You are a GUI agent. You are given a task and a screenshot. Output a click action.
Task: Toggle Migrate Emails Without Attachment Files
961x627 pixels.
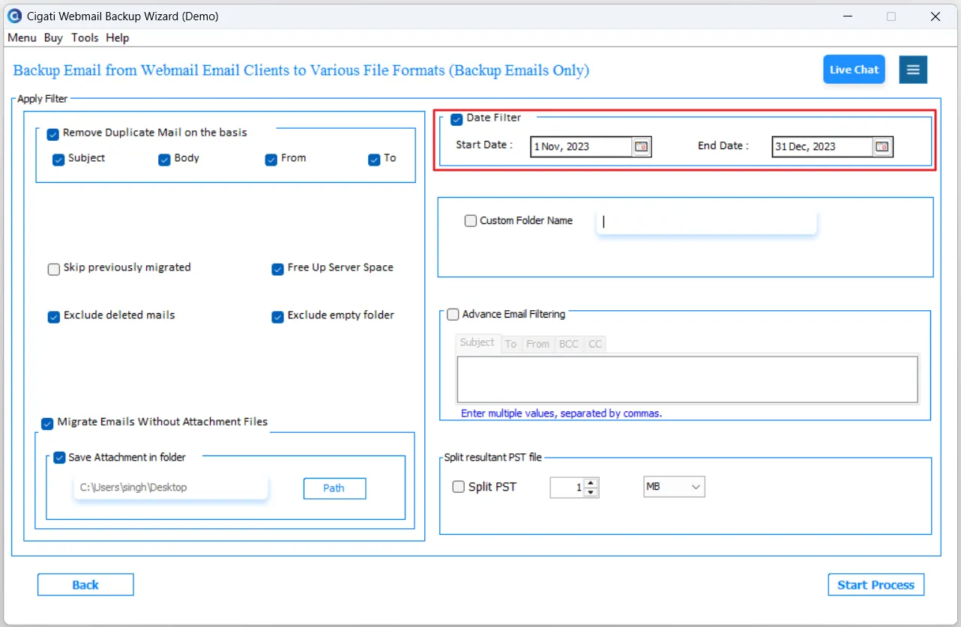[47, 423]
